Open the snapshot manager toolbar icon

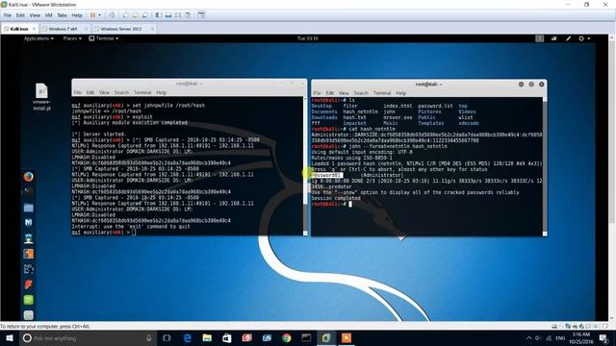coord(145,15)
